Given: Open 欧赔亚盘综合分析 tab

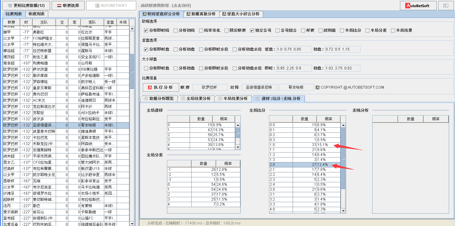Looking at the screenshot, I should click(161, 14).
